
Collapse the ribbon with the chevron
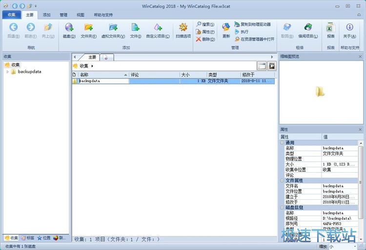coord(359,15)
